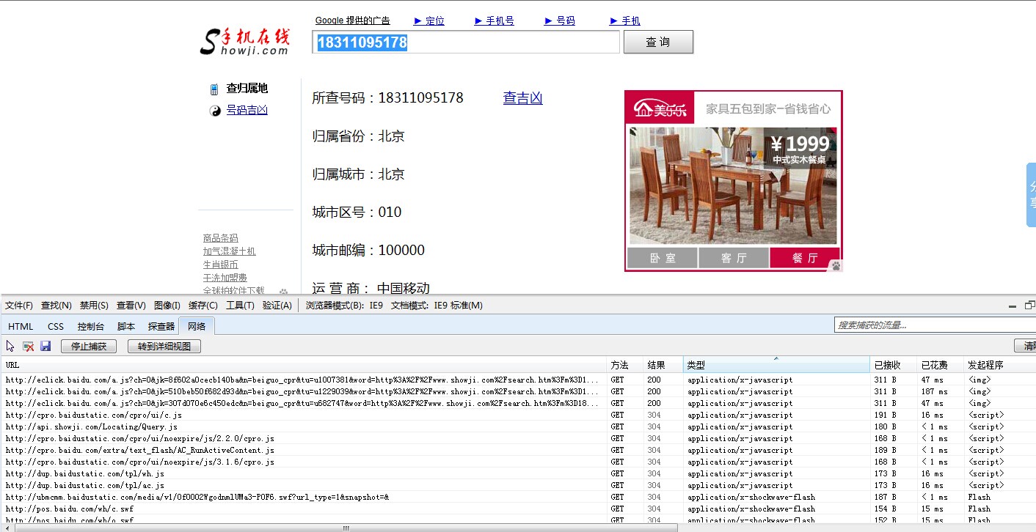The width and height of the screenshot is (1036, 532).
Task: Click the yin-yang icon beside 号码吉凶
Action: pyautogui.click(x=215, y=111)
